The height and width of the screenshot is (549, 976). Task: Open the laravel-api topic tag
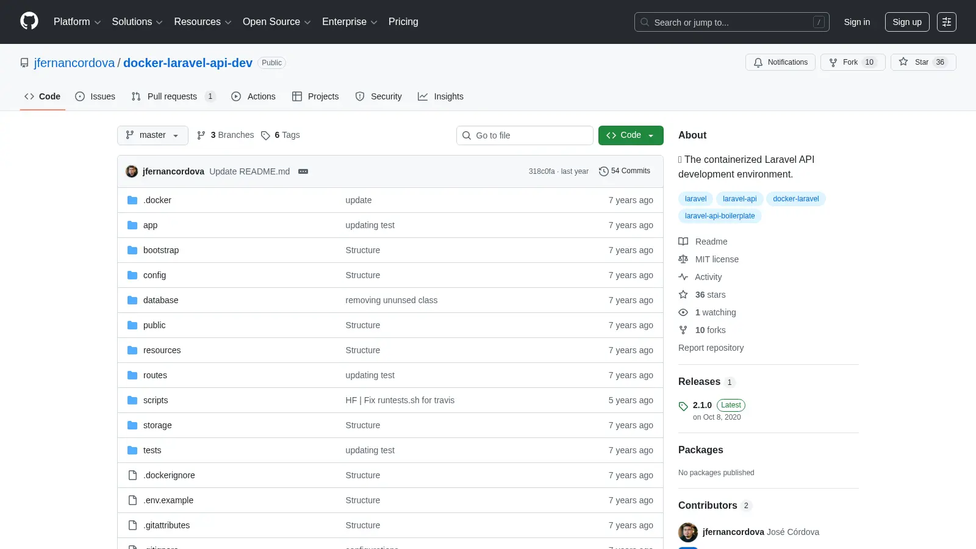pyautogui.click(x=739, y=199)
